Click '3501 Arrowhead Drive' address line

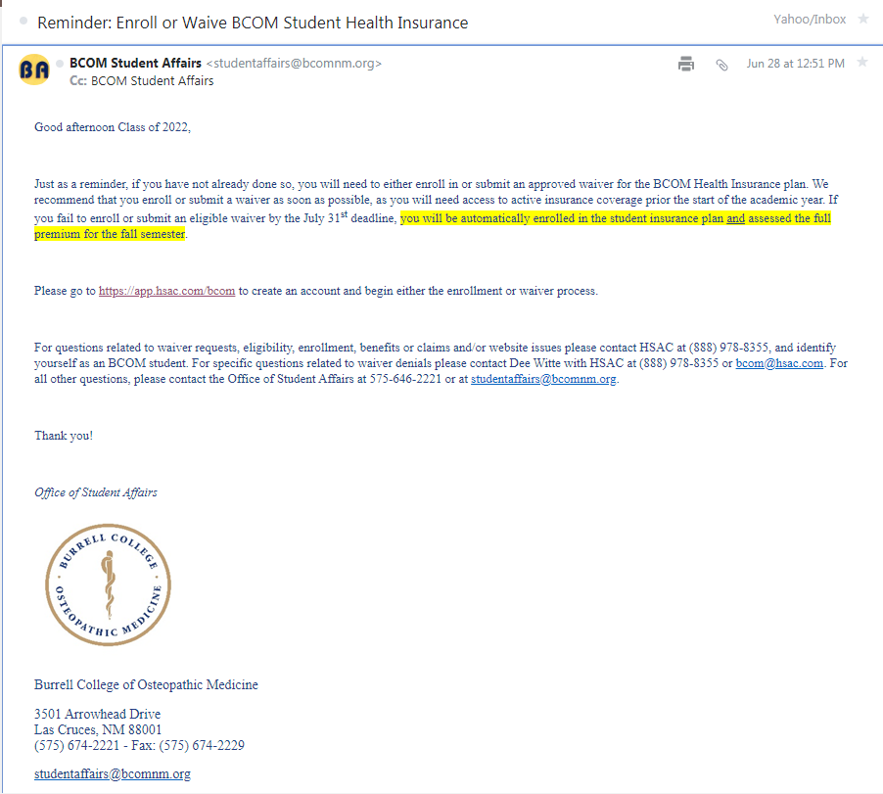click(98, 714)
